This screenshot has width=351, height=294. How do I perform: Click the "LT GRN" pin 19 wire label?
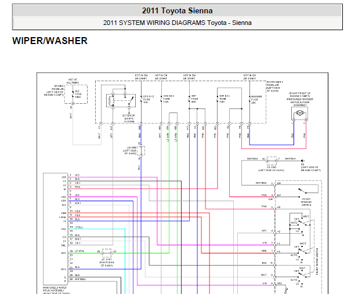tap(79, 251)
